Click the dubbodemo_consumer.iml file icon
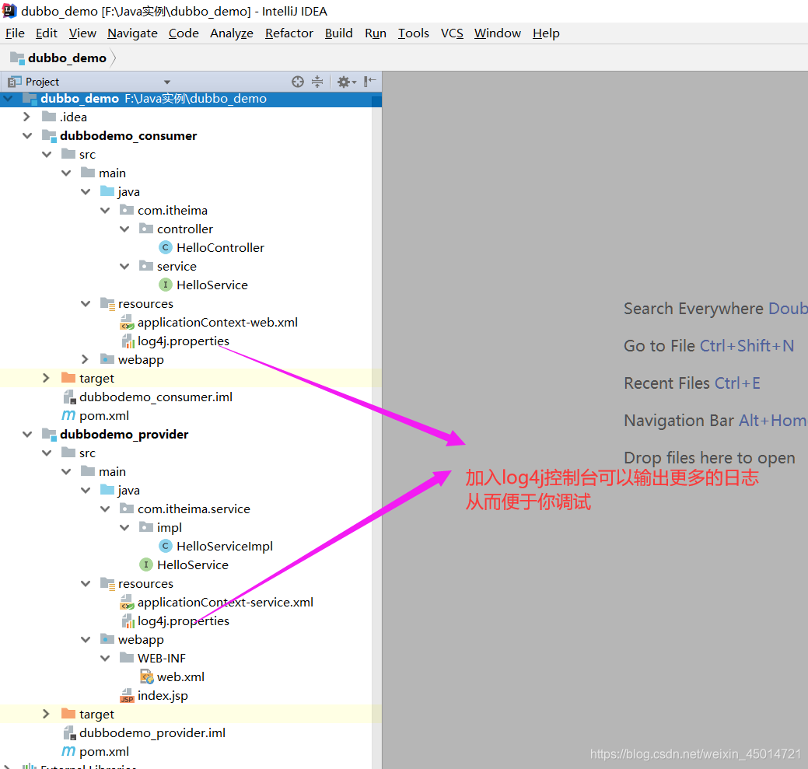 point(69,397)
